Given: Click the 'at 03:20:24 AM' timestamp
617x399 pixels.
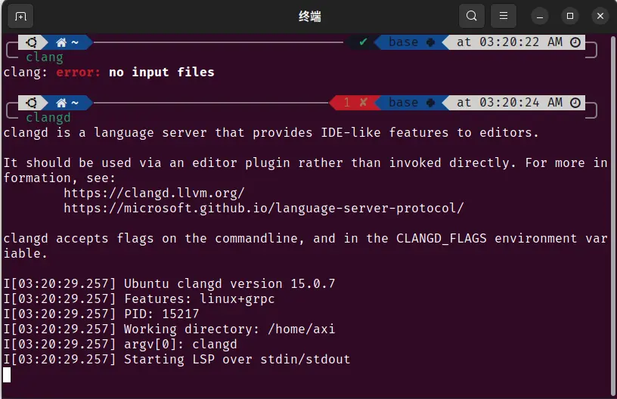Looking at the screenshot, I should pyautogui.click(x=510, y=103).
